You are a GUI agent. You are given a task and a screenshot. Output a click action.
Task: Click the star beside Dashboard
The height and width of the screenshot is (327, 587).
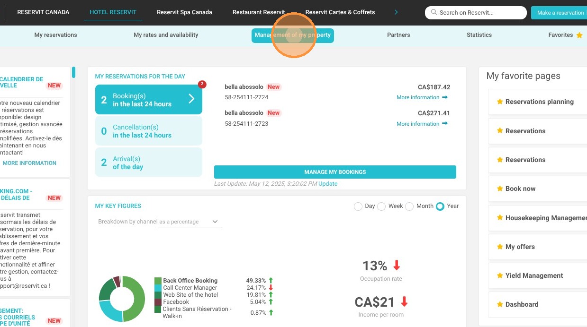click(x=499, y=304)
